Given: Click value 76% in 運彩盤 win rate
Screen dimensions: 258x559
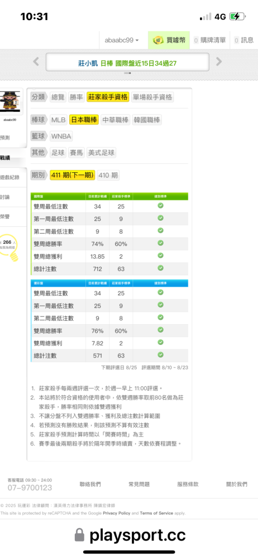Looking at the screenshot, I should (x=97, y=331).
